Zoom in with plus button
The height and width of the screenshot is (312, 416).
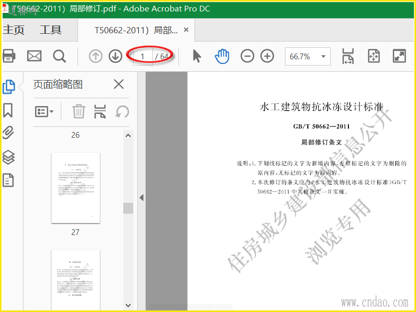267,56
